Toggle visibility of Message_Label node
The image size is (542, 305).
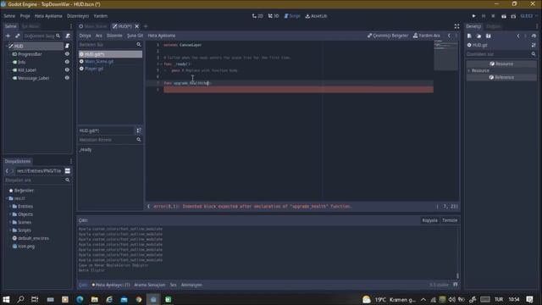click(67, 78)
